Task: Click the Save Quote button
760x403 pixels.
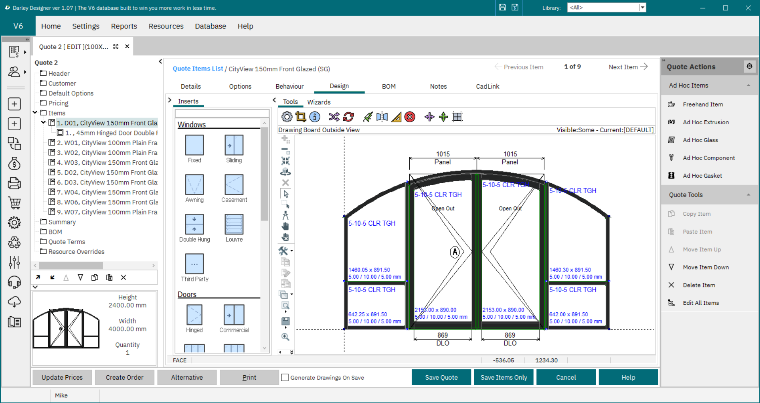Action: pos(441,377)
